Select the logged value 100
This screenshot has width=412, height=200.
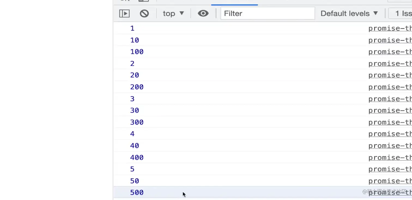pyautogui.click(x=137, y=52)
